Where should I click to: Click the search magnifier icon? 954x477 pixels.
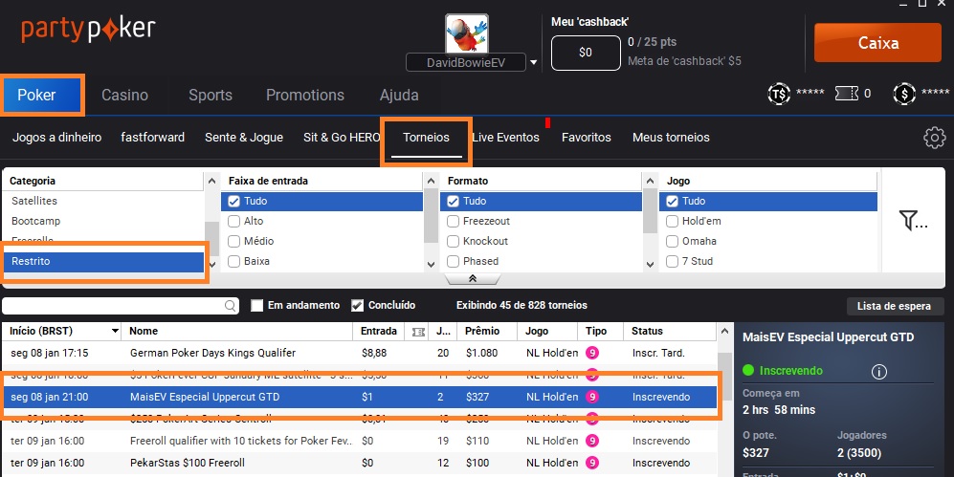point(231,306)
